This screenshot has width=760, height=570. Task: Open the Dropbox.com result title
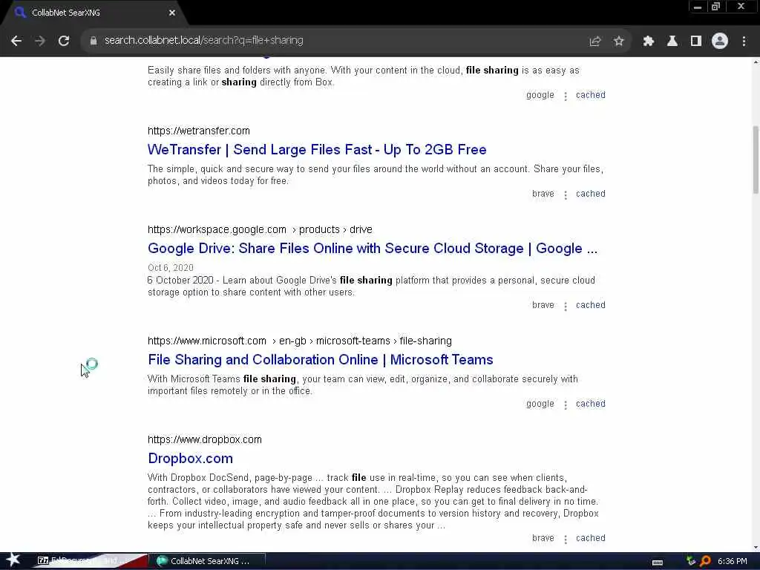pyautogui.click(x=191, y=459)
